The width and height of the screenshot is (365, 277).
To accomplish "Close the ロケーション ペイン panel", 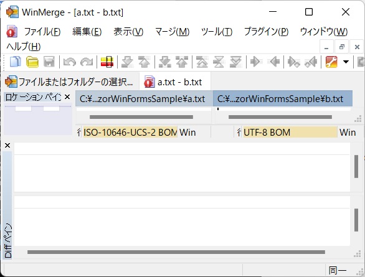I will (67, 96).
